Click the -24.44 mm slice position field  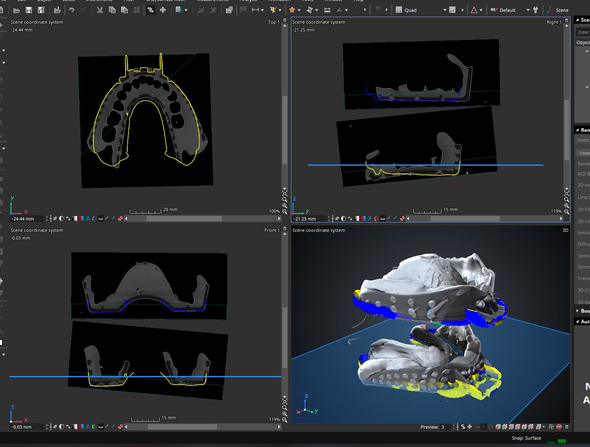[x=27, y=219]
